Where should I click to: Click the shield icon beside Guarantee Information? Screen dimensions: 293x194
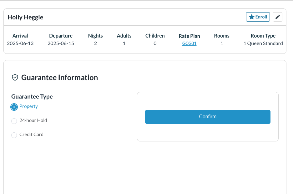tap(15, 77)
